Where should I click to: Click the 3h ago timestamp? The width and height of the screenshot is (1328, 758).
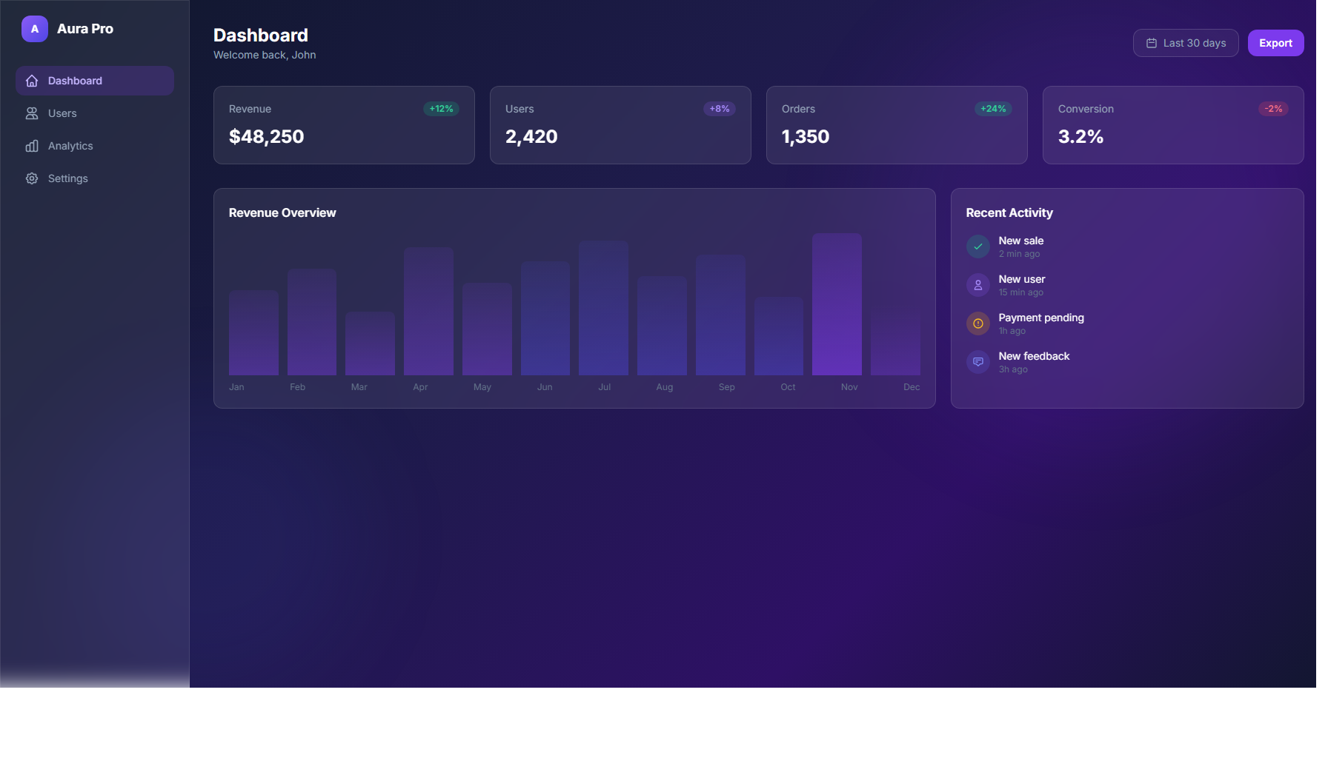[x=1013, y=369]
